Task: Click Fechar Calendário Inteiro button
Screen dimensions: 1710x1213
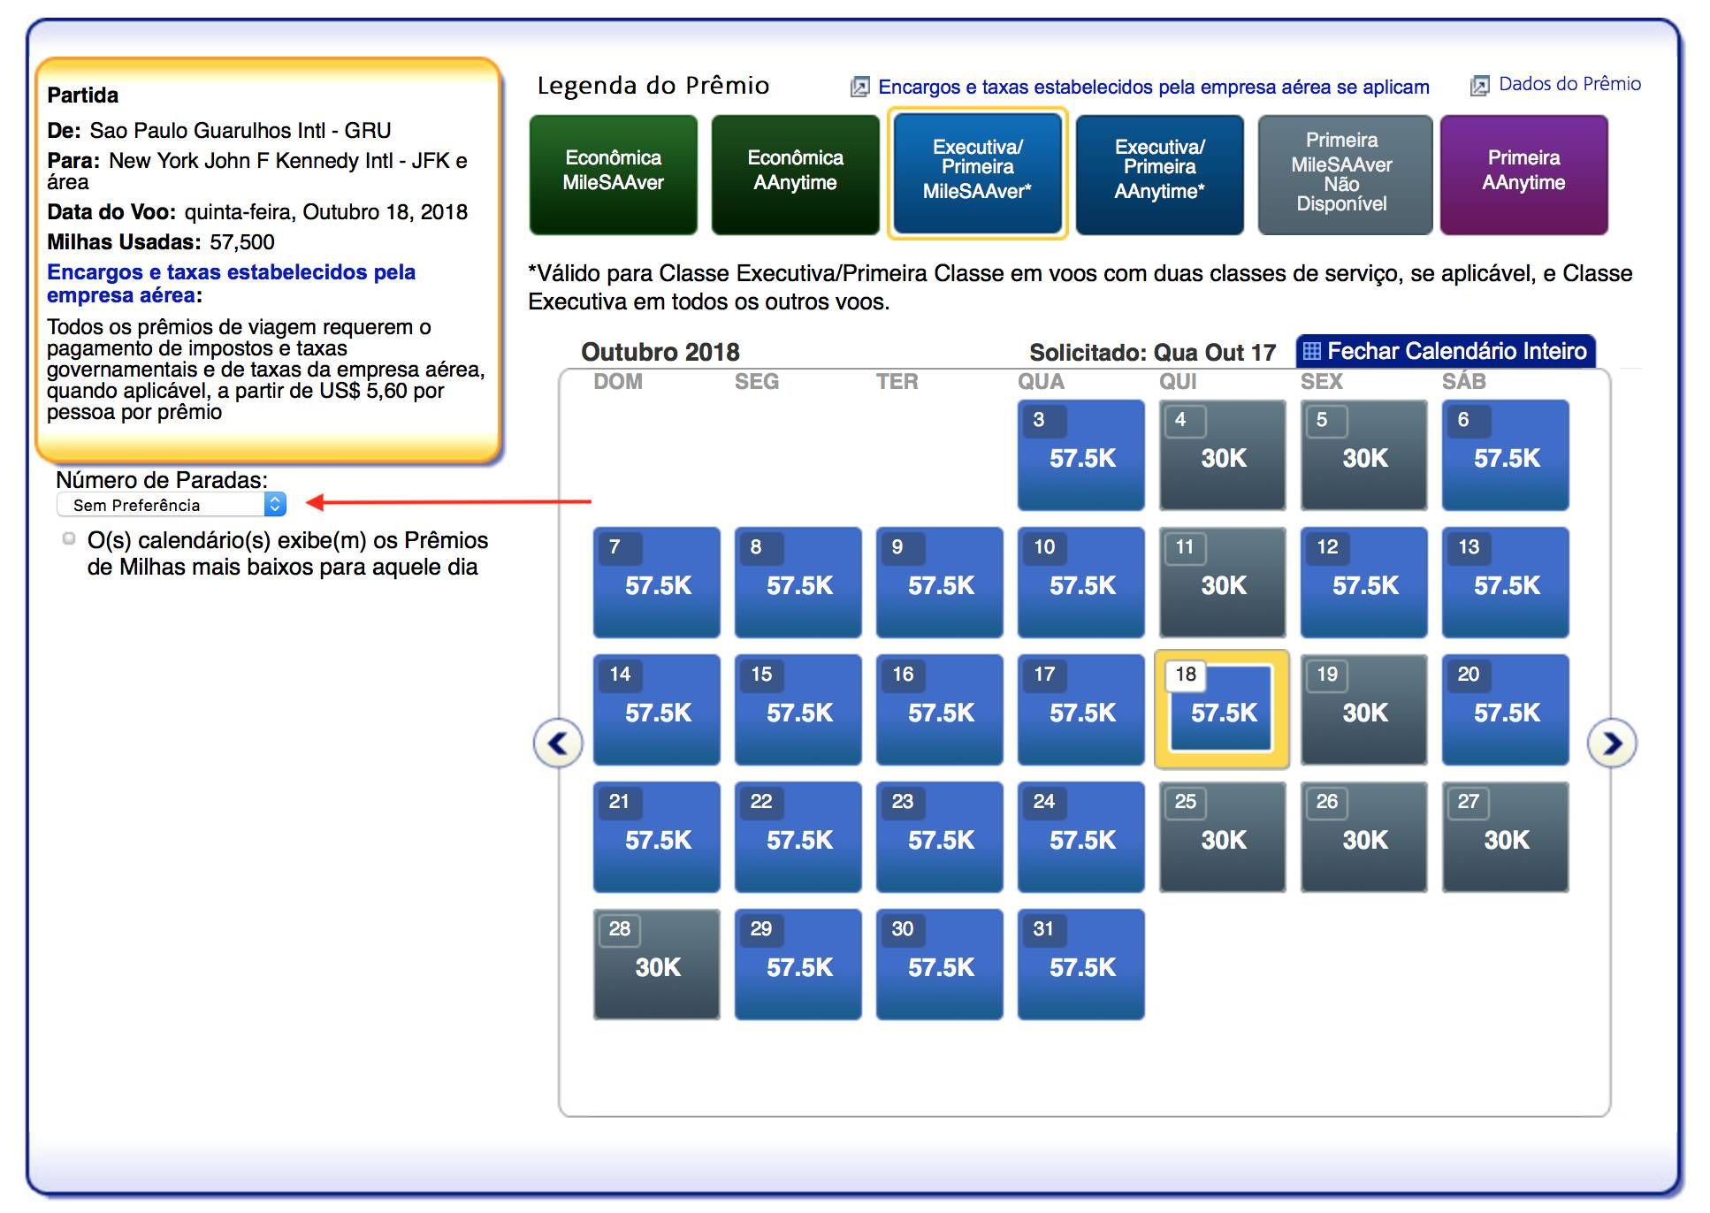Action: 1446,351
